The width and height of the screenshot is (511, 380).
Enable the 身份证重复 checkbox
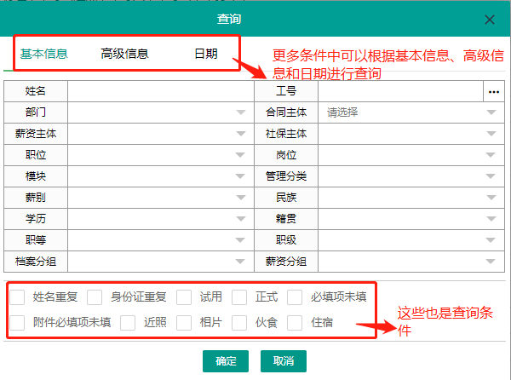(x=95, y=297)
